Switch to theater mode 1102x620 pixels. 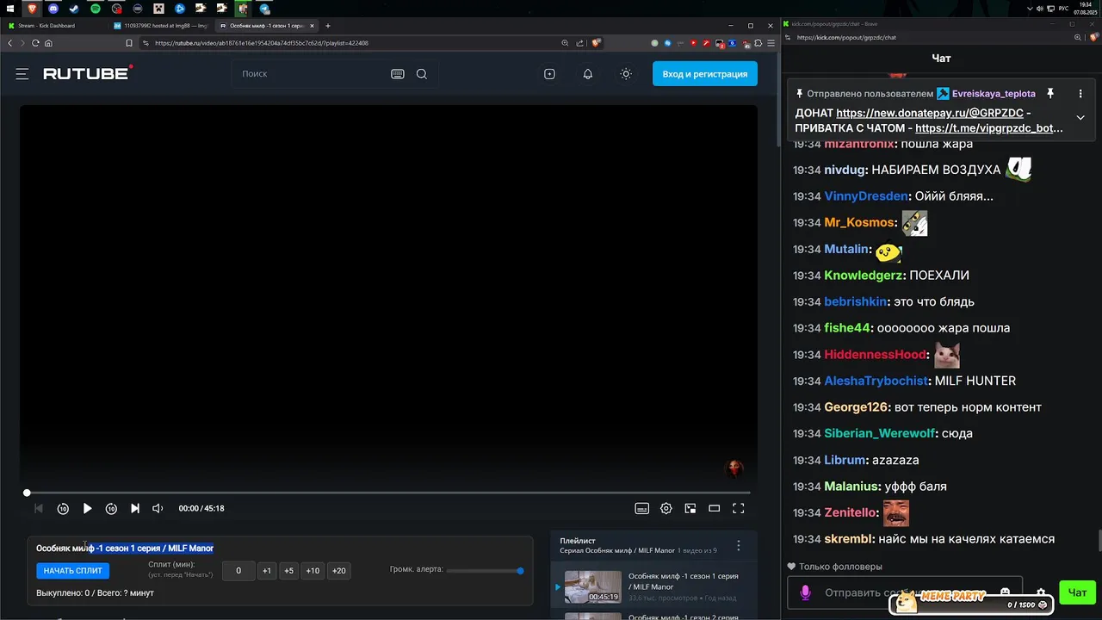(x=714, y=509)
